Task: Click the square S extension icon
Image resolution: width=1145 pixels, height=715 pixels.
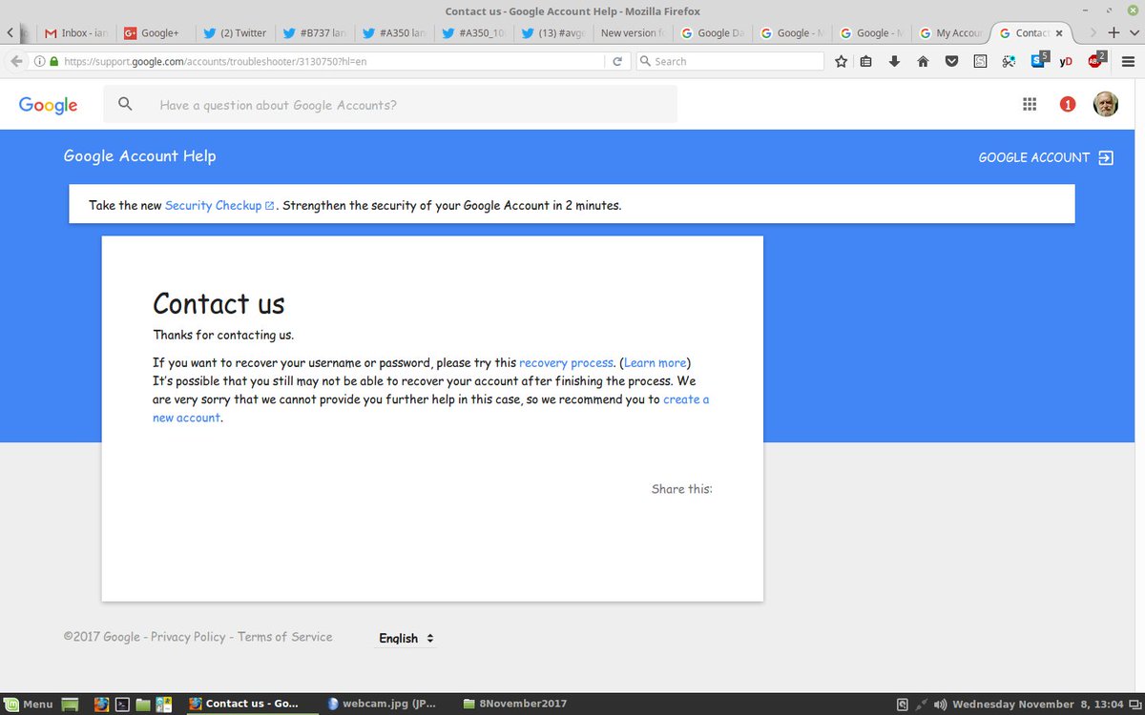Action: (980, 61)
